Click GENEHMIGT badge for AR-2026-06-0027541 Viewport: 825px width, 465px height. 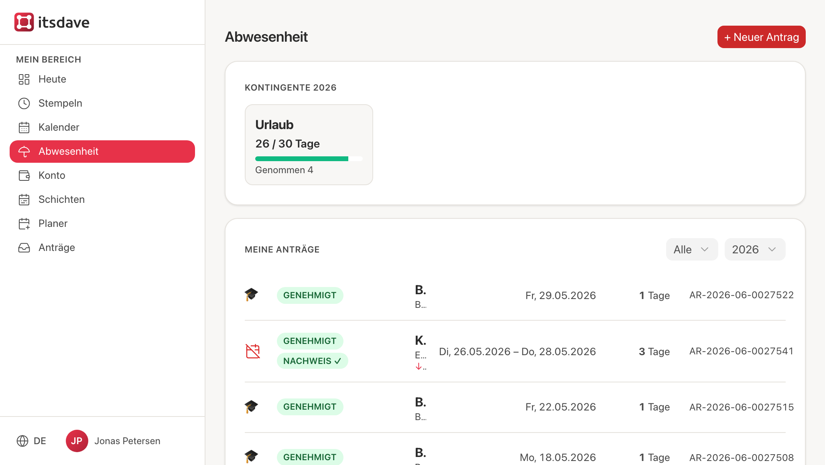pos(310,341)
